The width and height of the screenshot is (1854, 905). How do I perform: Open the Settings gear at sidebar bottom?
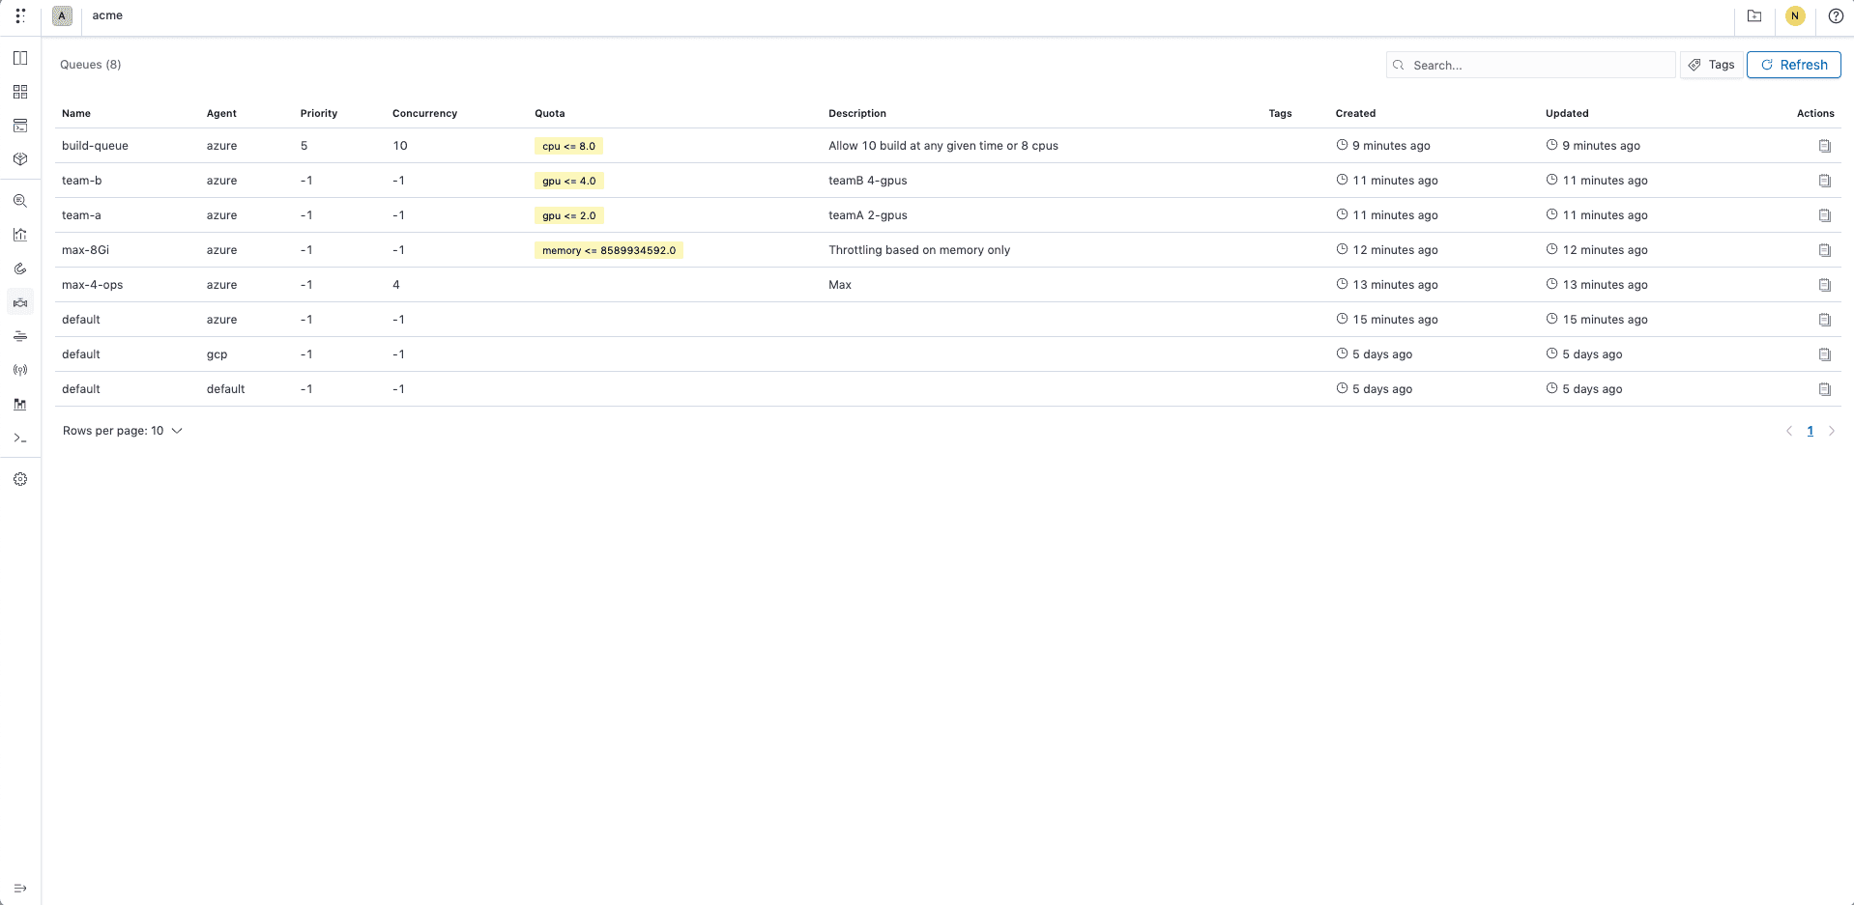(20, 478)
